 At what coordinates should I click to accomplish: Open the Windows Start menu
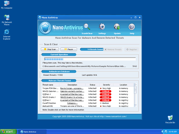(x=7, y=131)
